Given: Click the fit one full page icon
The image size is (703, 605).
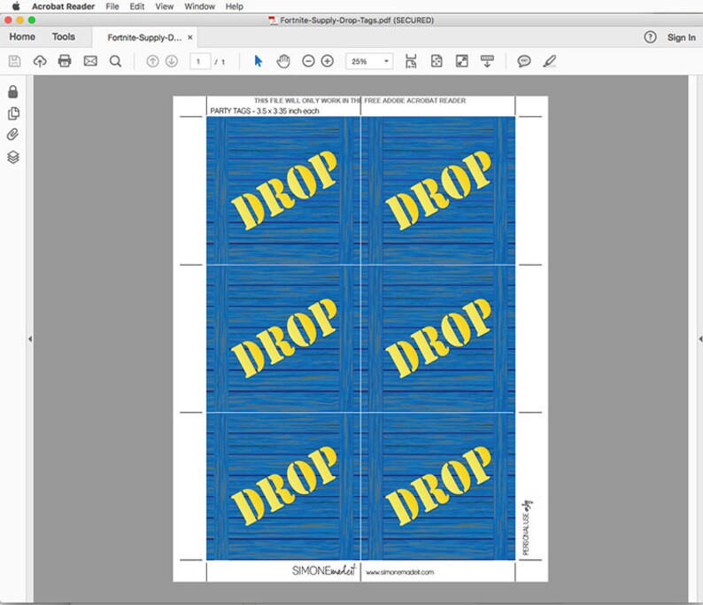Looking at the screenshot, I should 436,61.
